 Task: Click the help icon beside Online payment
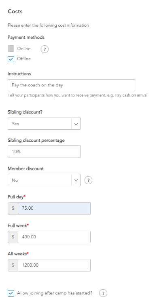pos(45,49)
